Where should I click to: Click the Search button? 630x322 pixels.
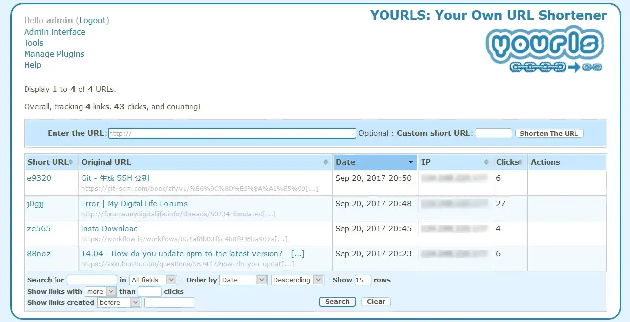[x=337, y=302]
